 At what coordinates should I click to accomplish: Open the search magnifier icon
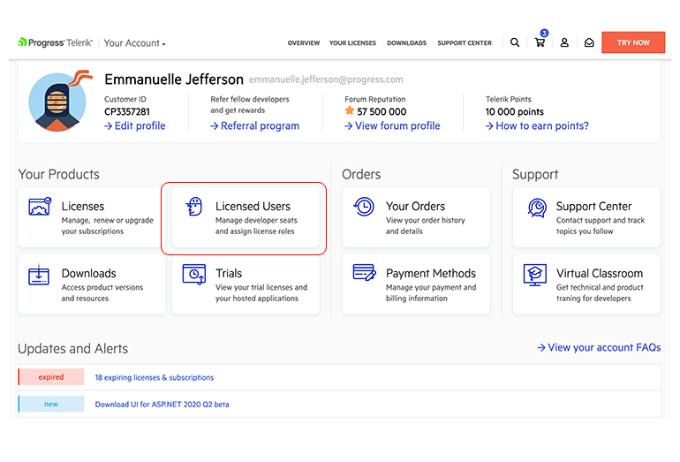(515, 42)
